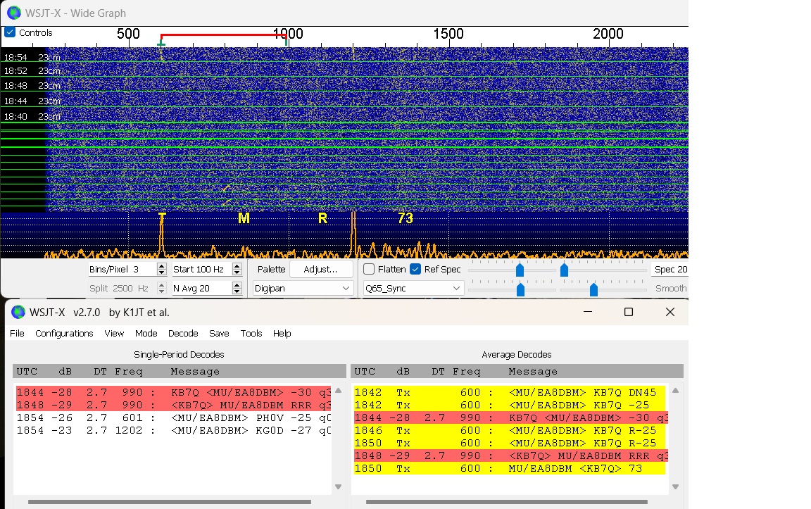Increase the N Avg value

237,285
